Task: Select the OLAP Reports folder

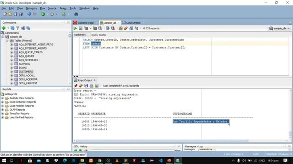Action: coord(17,110)
